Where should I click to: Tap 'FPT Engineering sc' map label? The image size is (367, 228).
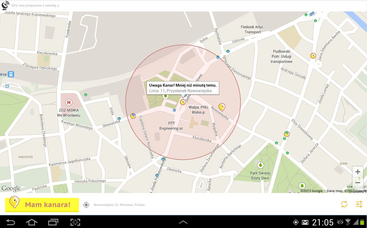pos(171,126)
